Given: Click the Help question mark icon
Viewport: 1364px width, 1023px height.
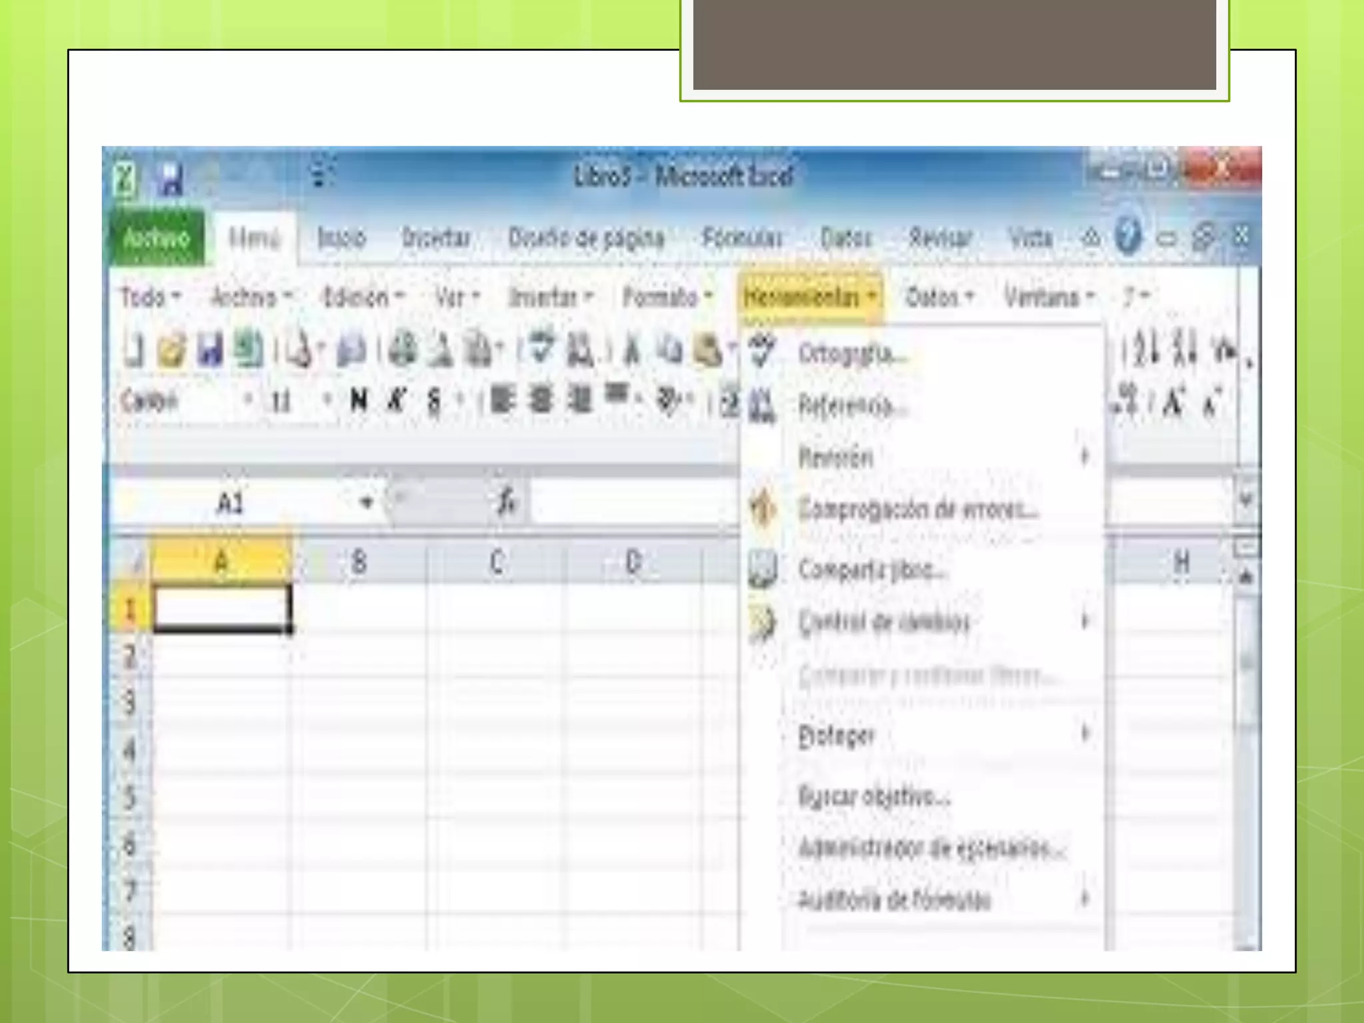Looking at the screenshot, I should coord(1127,236).
